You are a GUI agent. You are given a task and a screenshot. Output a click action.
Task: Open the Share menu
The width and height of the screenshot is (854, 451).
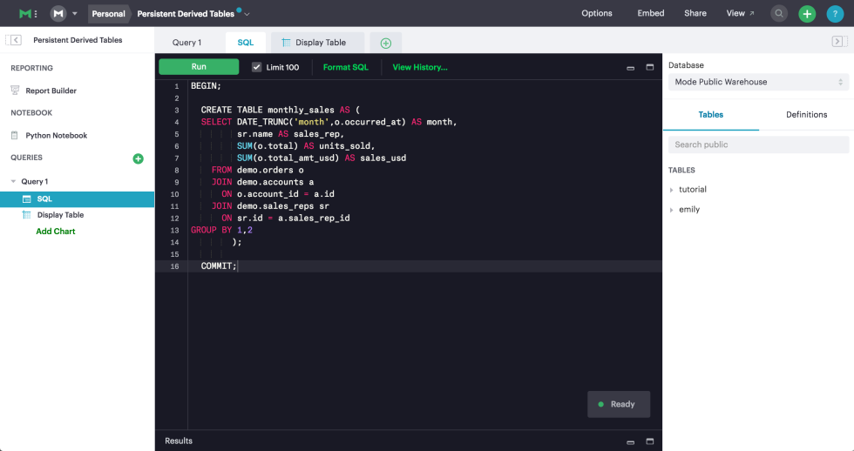(x=695, y=13)
